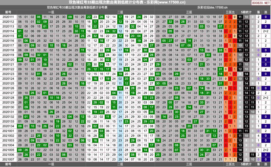
Task: Click green number 29 in row 2021003
Action: [133, 140]
